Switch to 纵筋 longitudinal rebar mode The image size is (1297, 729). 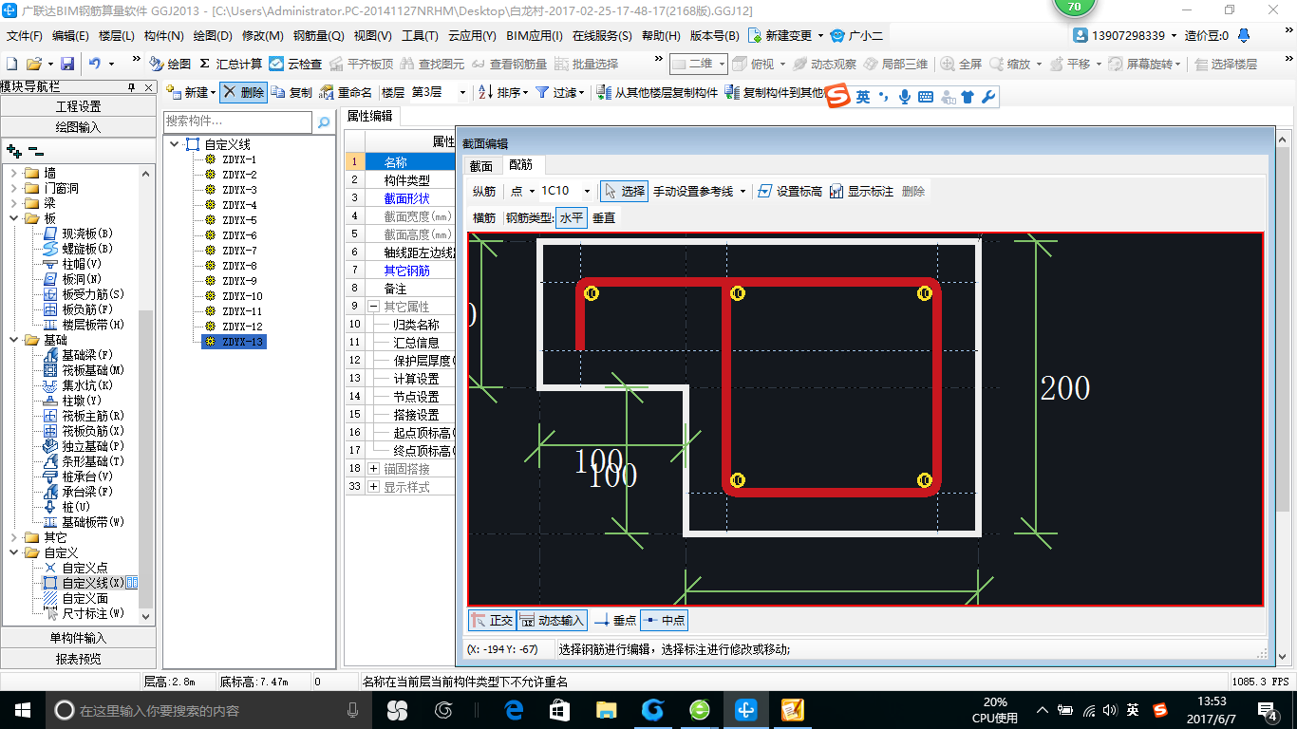[484, 191]
